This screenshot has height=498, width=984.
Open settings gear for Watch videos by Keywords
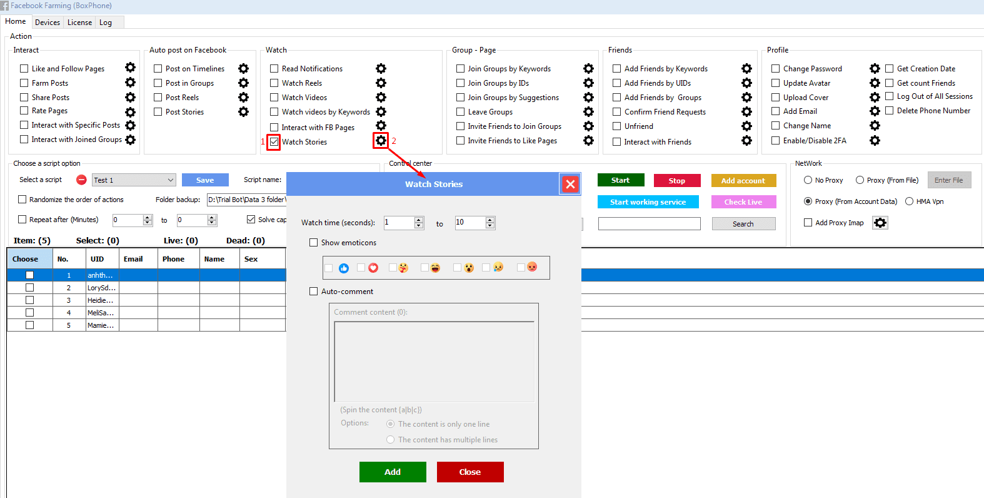(x=381, y=111)
